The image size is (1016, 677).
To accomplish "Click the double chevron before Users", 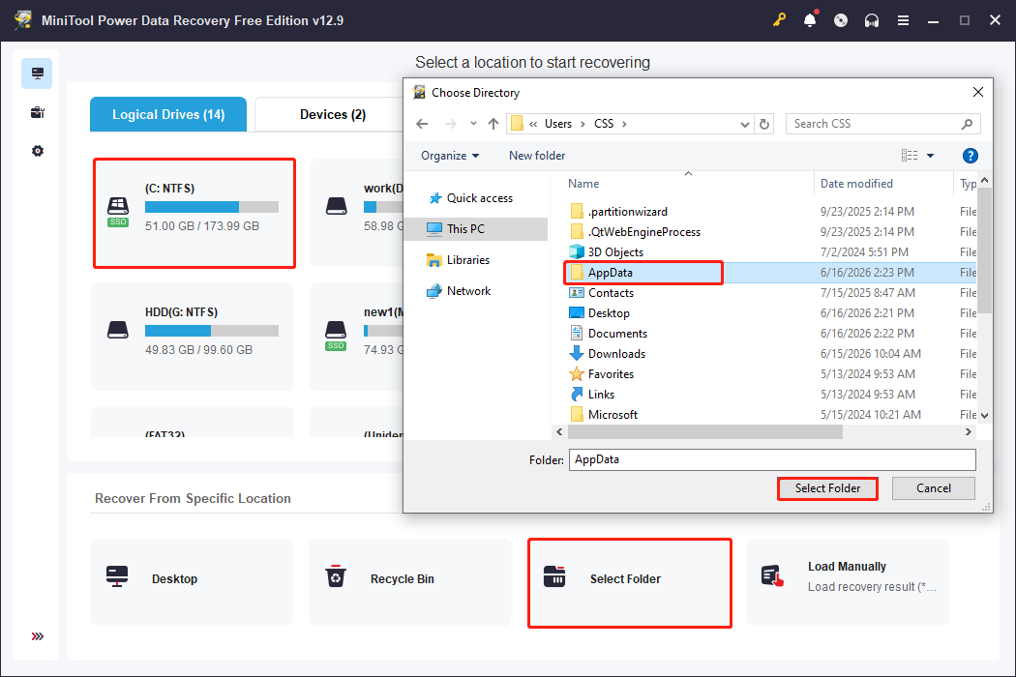I will (x=532, y=124).
